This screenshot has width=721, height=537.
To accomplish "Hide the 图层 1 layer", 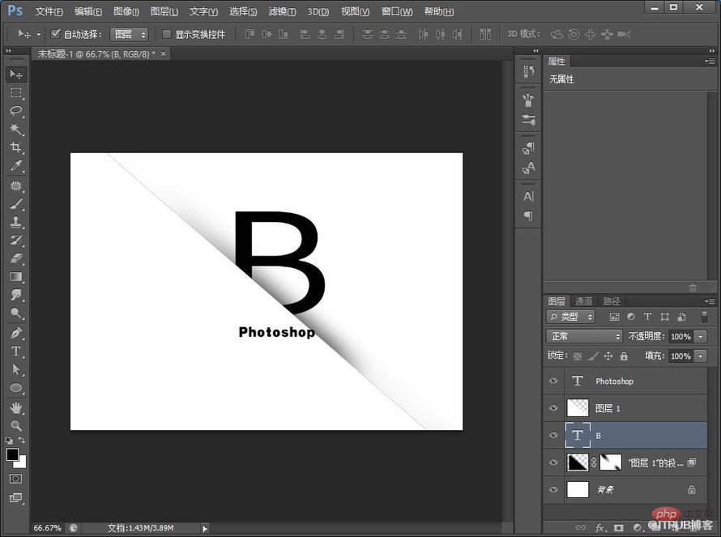I will pos(554,408).
